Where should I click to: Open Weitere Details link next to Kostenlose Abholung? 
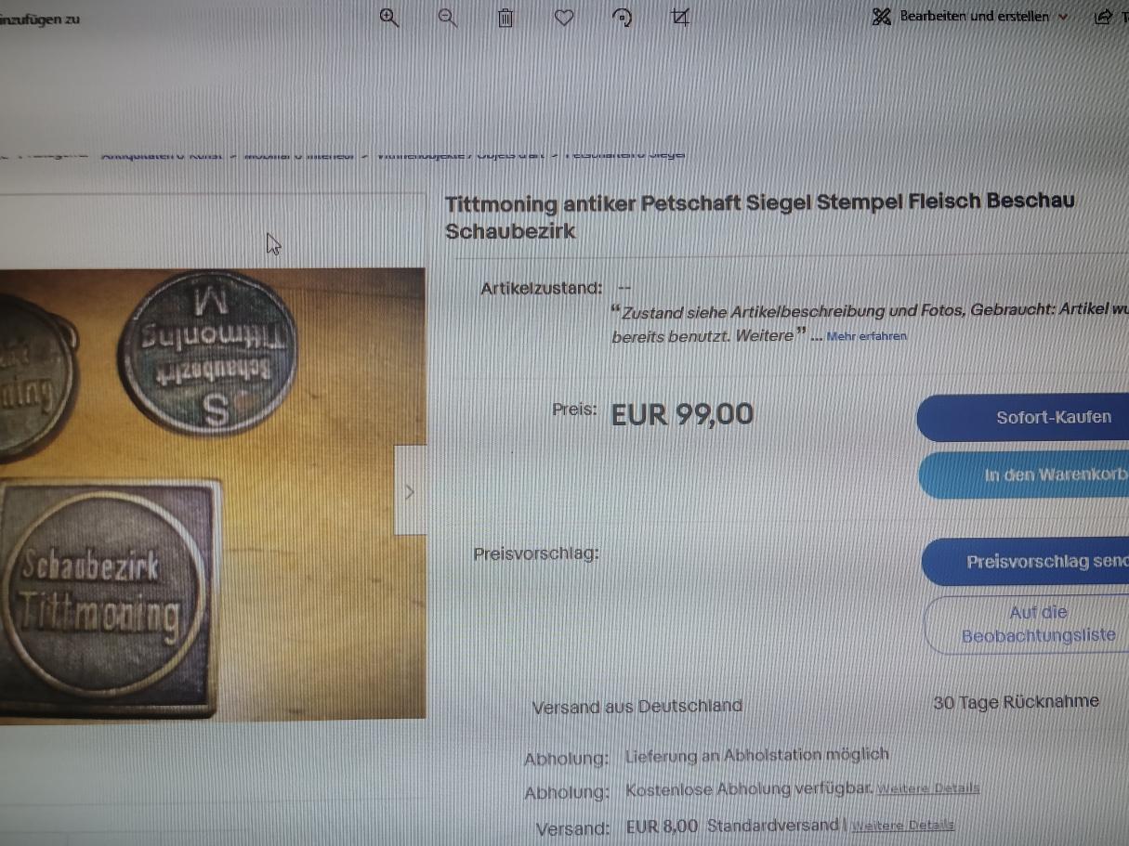coord(928,788)
